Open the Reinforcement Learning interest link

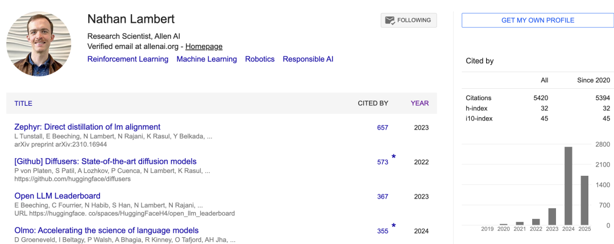point(128,59)
